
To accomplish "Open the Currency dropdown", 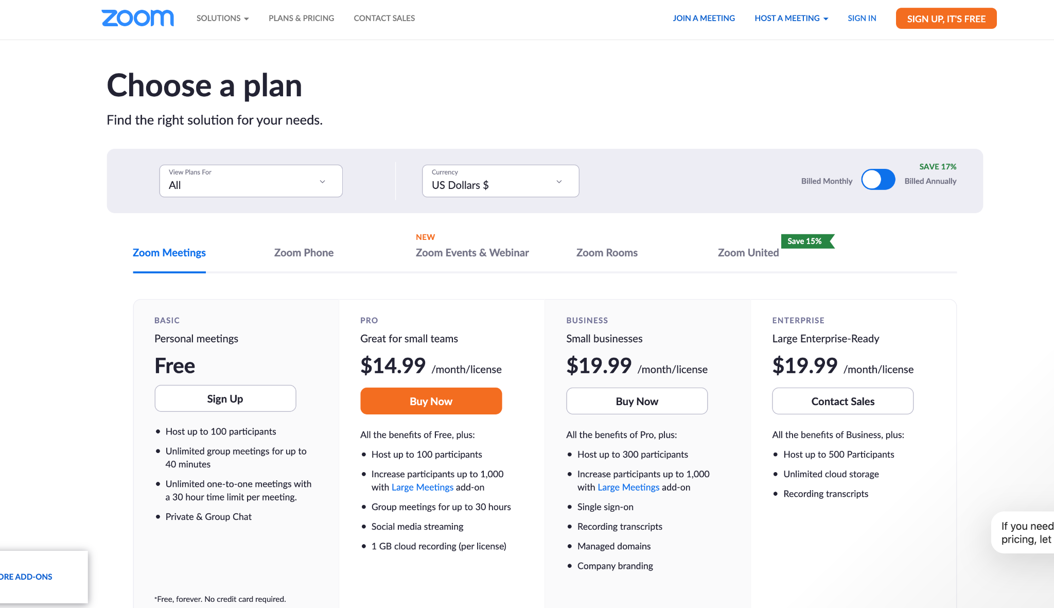I will click(500, 181).
